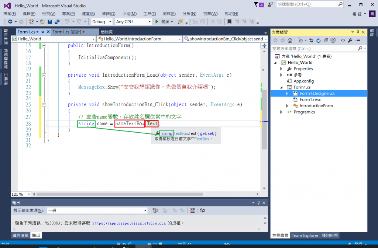
Task: Collapse the showIntroductionBtn_Click method outline box
Action: (x=44, y=105)
